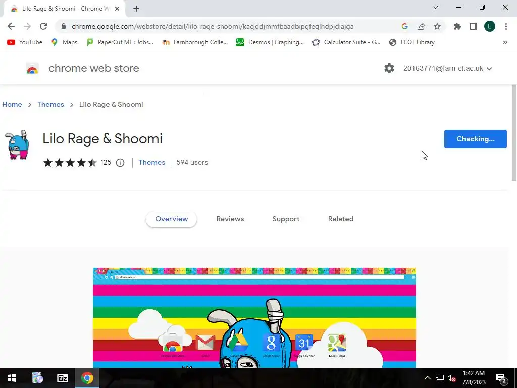The image size is (517, 388).
Task: Click the Chrome Web Store logo
Action: point(32,68)
